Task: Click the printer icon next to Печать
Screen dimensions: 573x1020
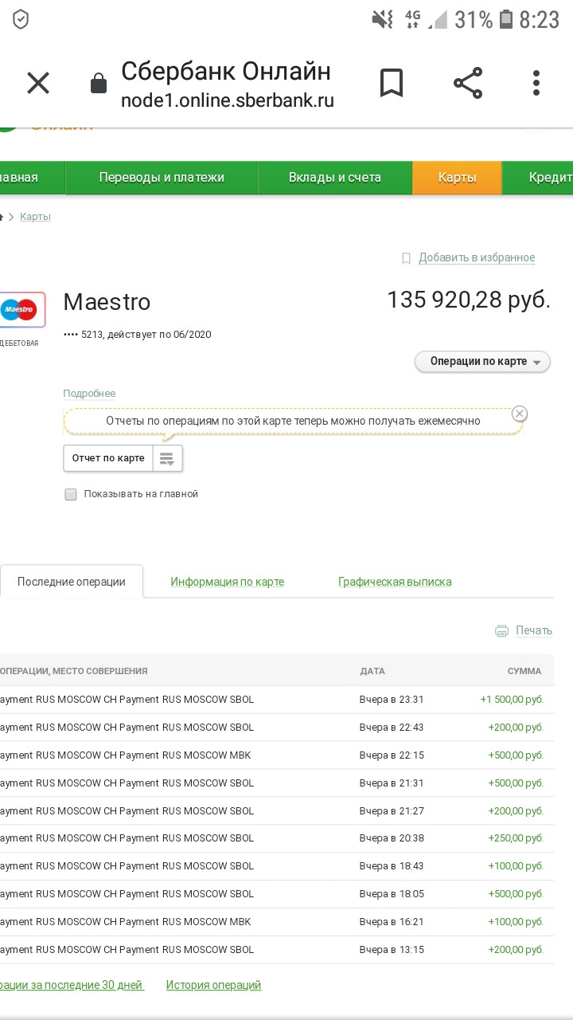Action: [x=502, y=630]
